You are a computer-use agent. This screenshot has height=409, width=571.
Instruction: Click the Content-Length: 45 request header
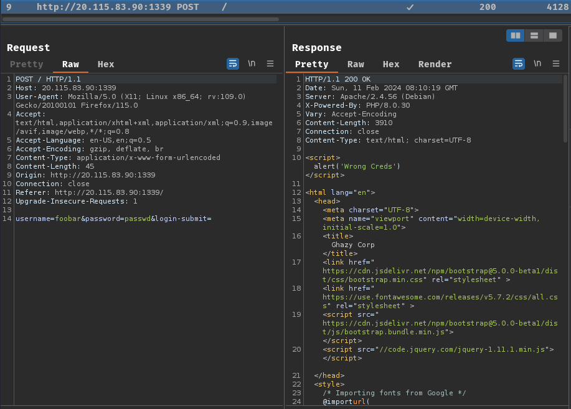tap(55, 166)
